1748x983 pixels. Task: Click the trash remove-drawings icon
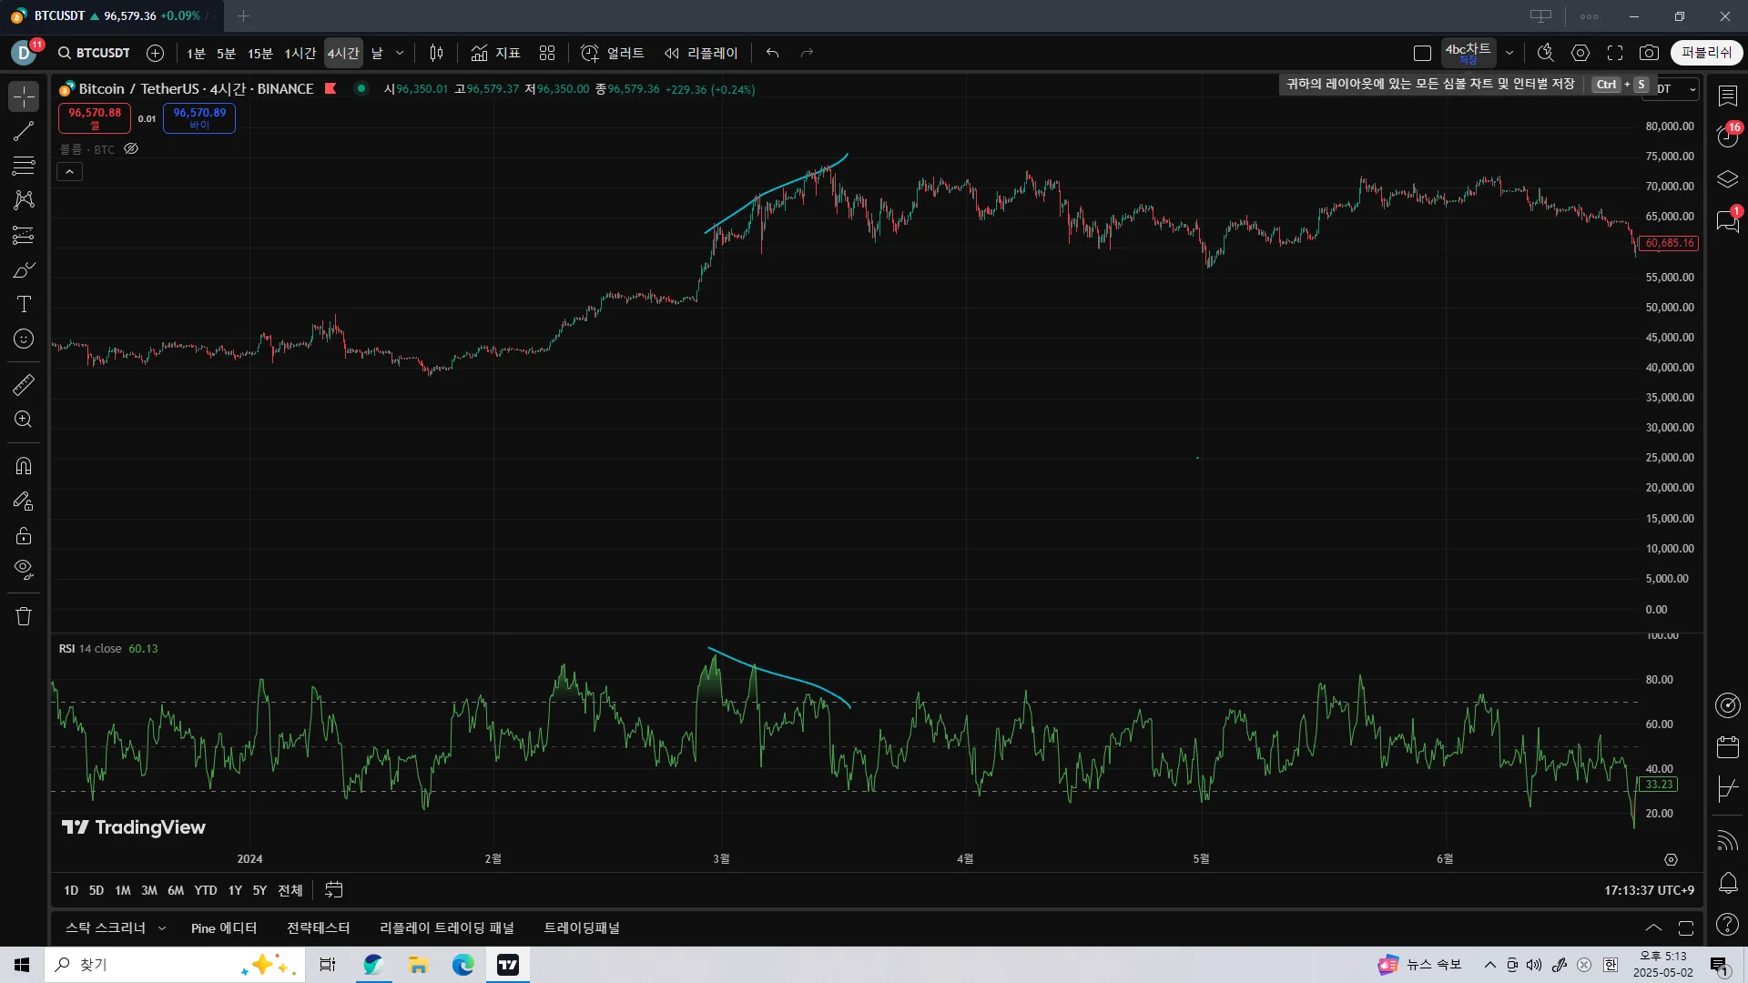click(24, 616)
